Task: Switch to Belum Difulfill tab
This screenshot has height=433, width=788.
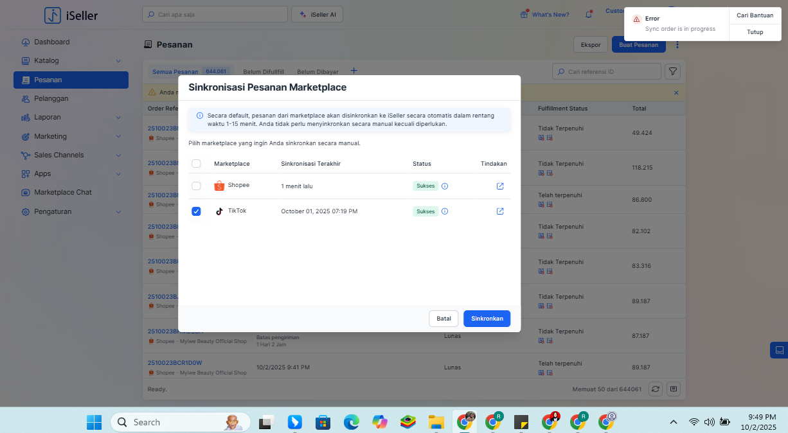Action: pyautogui.click(x=264, y=72)
